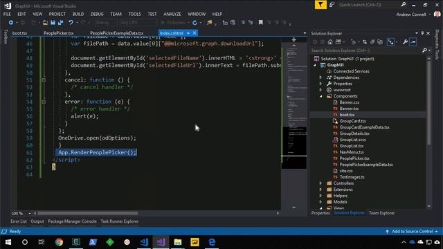443x249 pixels.
Task: Switch to PeoplePickerExampleData.tsx tab
Action: (117, 33)
